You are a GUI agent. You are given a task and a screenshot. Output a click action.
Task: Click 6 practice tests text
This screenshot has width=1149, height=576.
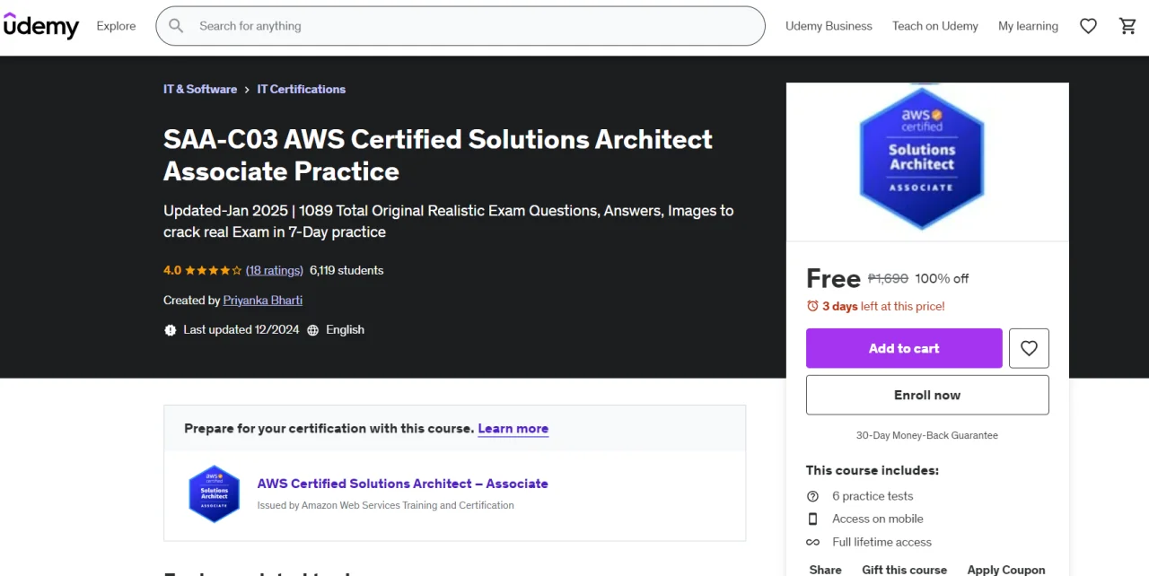(873, 496)
